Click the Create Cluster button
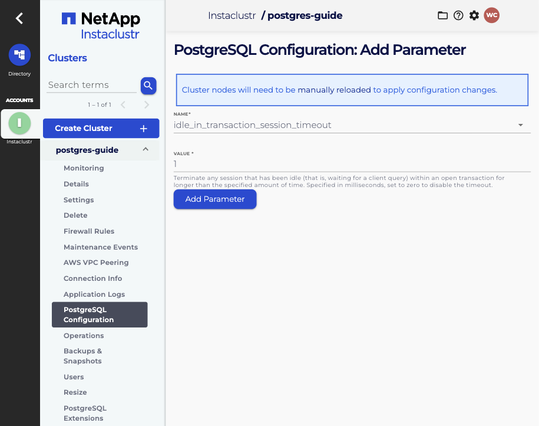The width and height of the screenshot is (539, 426). (x=101, y=129)
